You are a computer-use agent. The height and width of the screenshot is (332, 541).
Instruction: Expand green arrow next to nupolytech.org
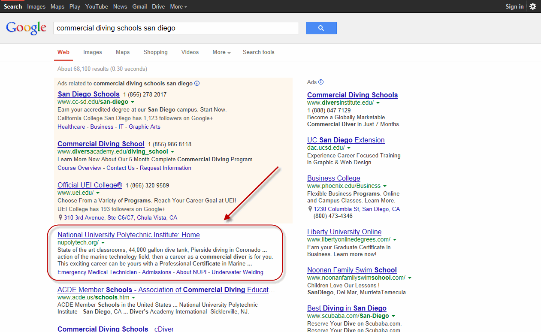coord(103,243)
